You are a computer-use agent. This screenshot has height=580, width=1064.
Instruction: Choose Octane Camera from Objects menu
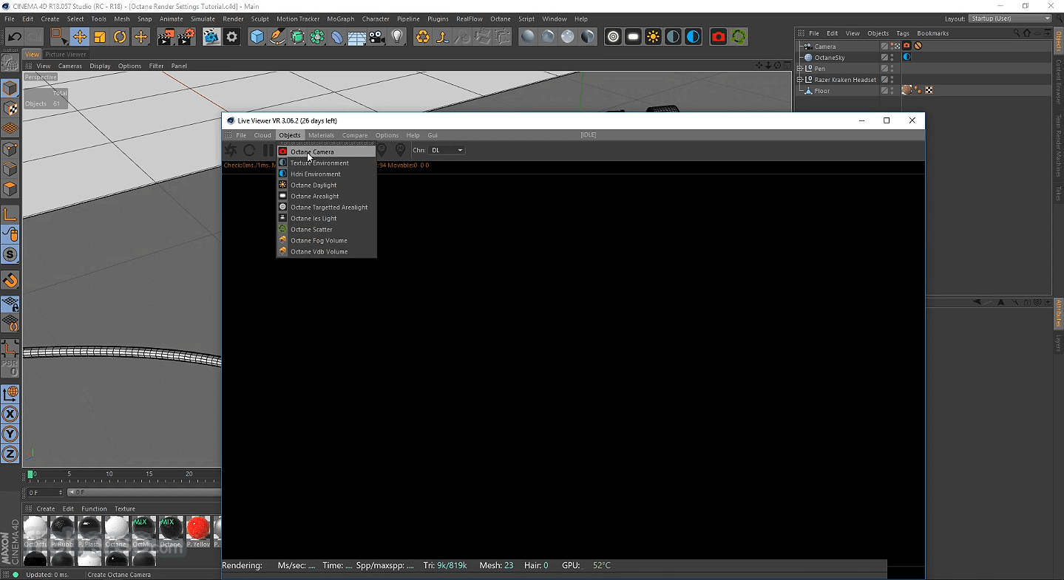[326, 151]
